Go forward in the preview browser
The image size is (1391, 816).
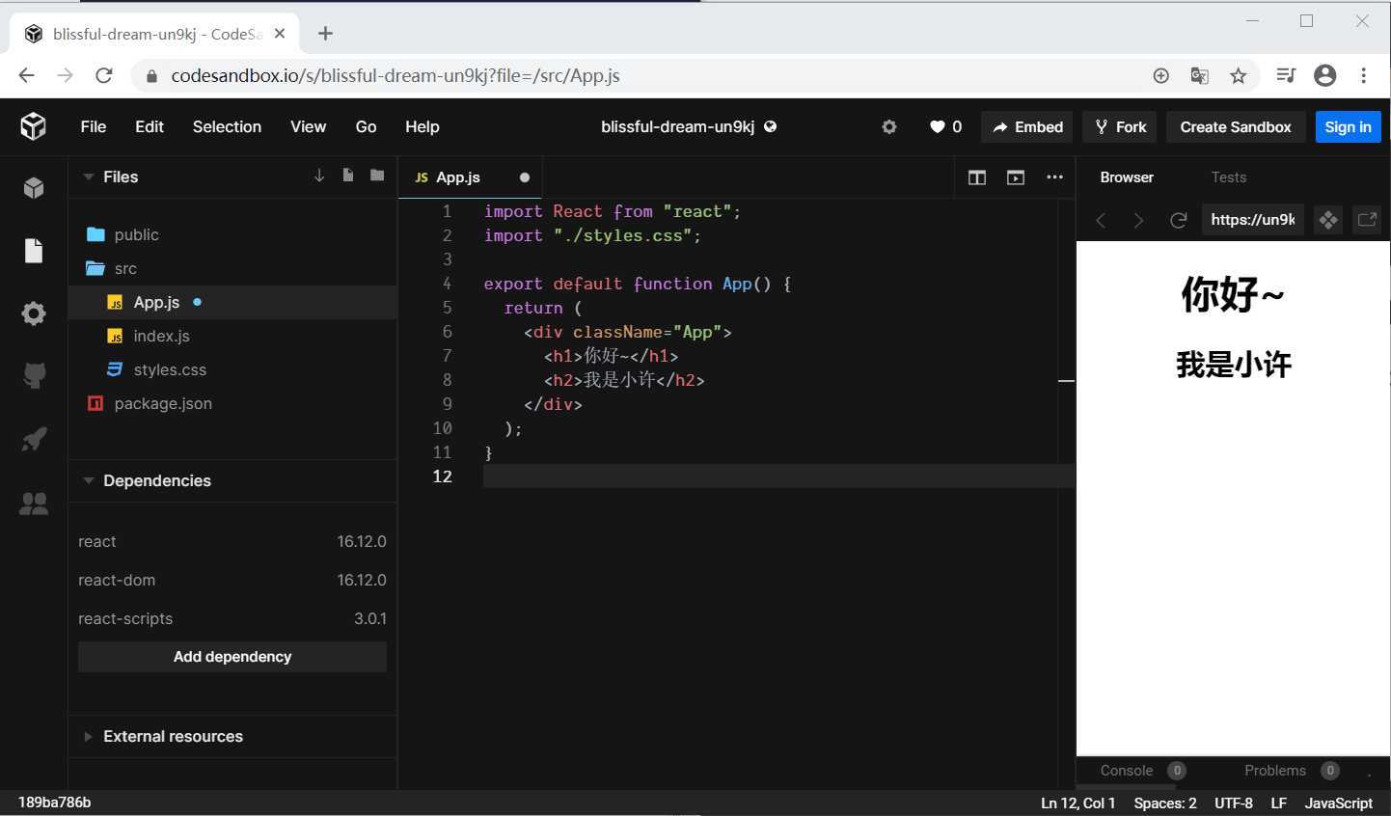[1138, 220]
